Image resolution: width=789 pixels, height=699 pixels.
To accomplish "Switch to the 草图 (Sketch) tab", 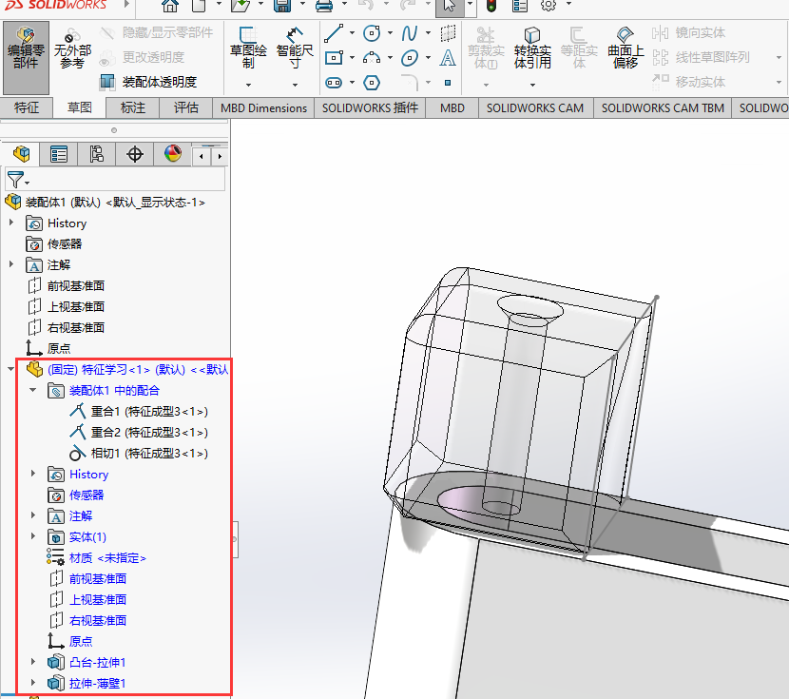I will pyautogui.click(x=80, y=107).
